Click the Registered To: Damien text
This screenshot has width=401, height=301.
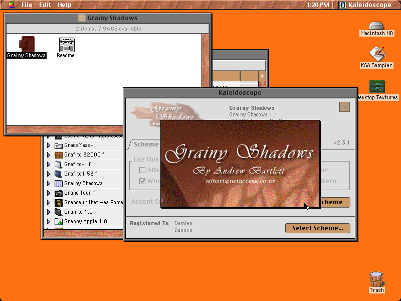click(x=161, y=223)
